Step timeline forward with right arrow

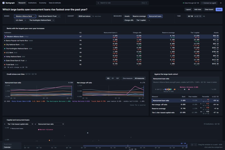tap(195, 145)
